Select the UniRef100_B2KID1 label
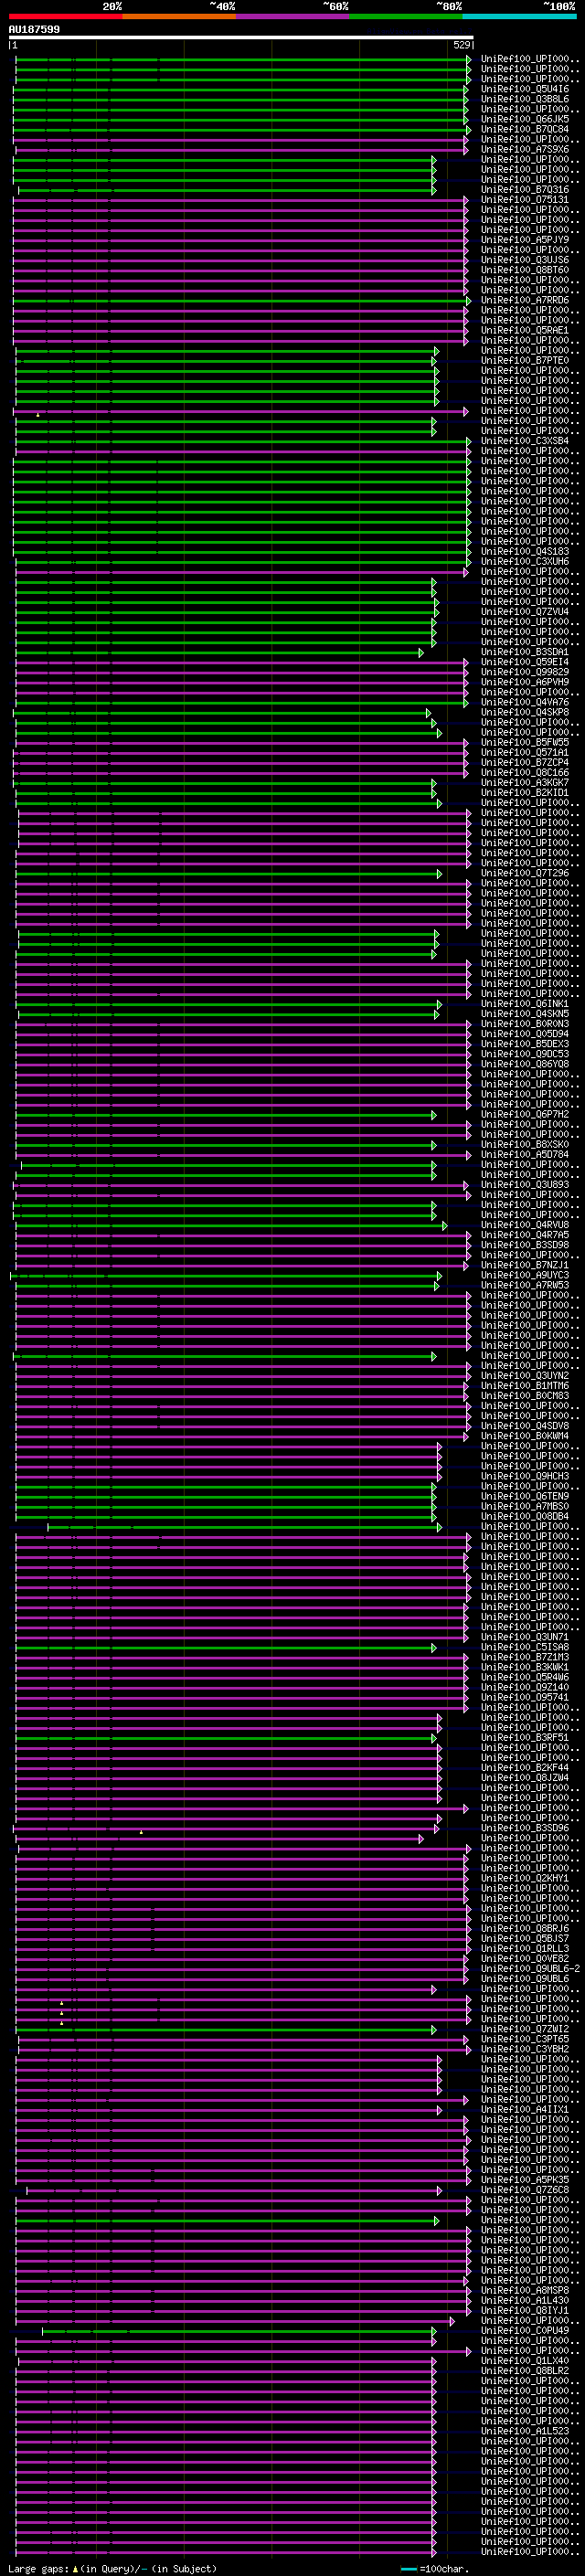 coord(525,793)
